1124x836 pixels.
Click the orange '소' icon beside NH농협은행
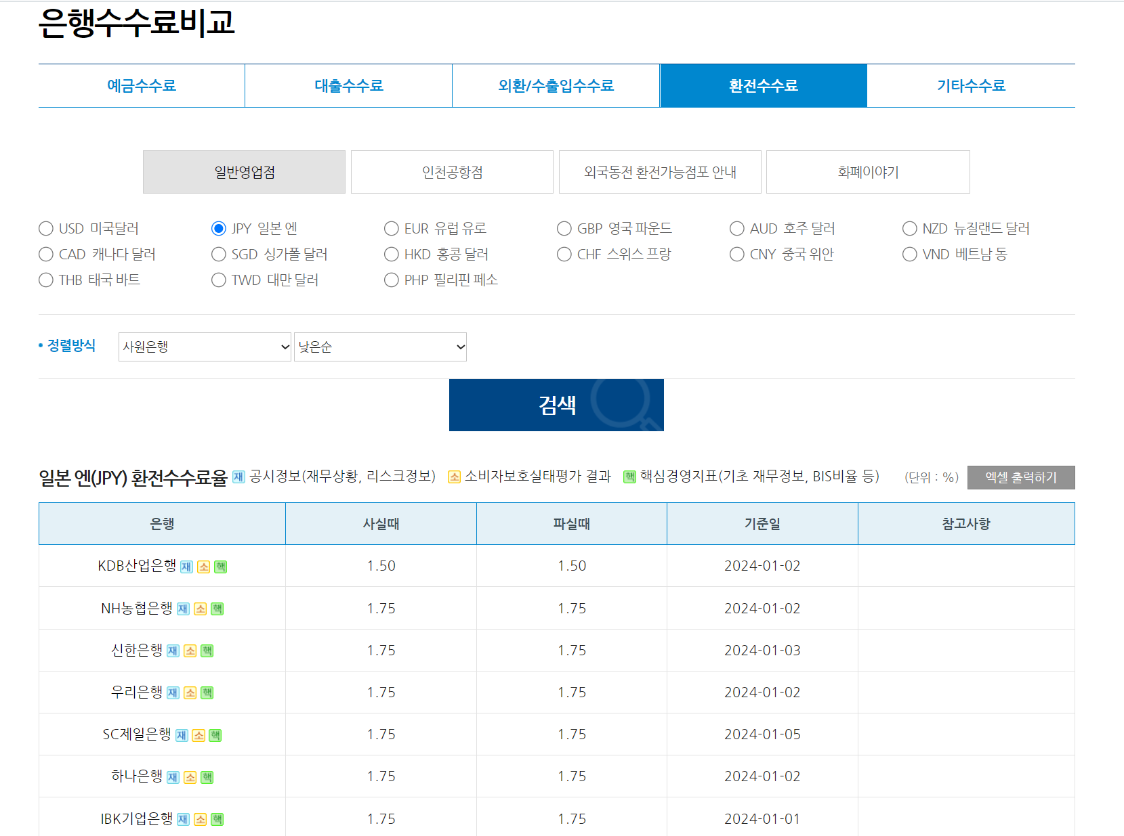click(x=200, y=609)
